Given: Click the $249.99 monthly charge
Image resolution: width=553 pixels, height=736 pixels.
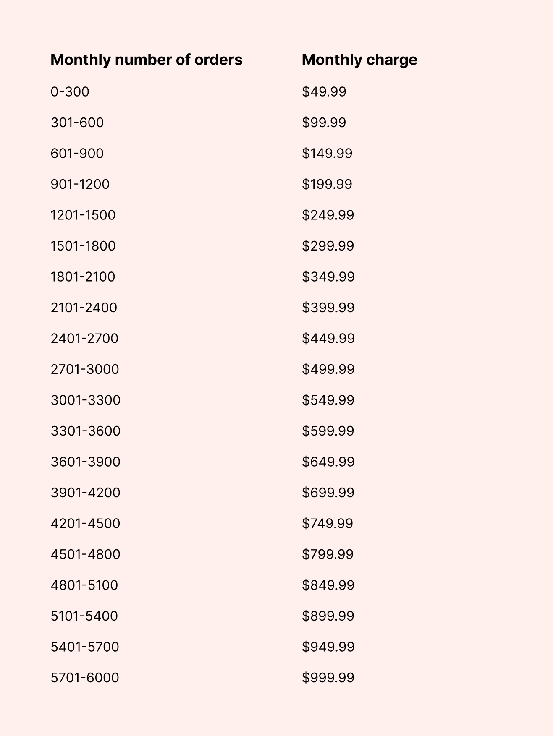Looking at the screenshot, I should pyautogui.click(x=328, y=215).
